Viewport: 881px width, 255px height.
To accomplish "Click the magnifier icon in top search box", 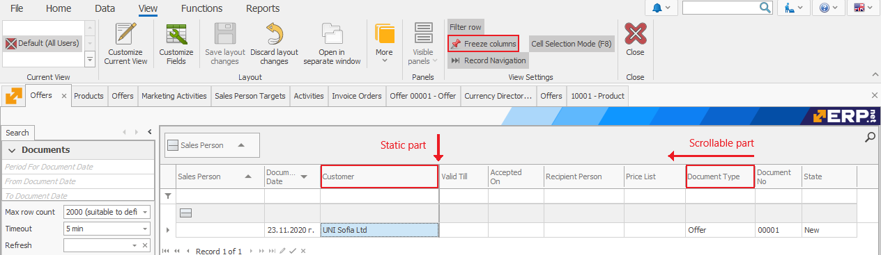I will point(765,8).
